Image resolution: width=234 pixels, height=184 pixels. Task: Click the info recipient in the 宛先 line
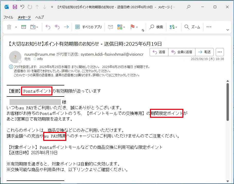pos(38,59)
